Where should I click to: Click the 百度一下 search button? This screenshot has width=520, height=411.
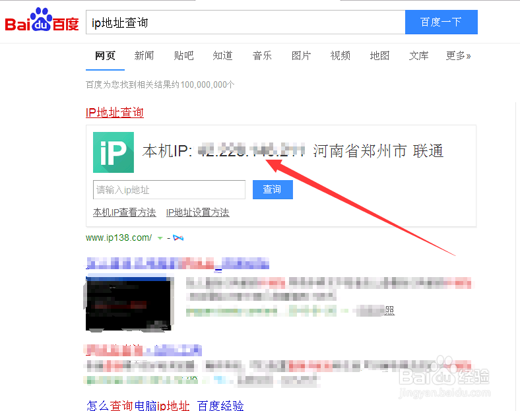[441, 22]
